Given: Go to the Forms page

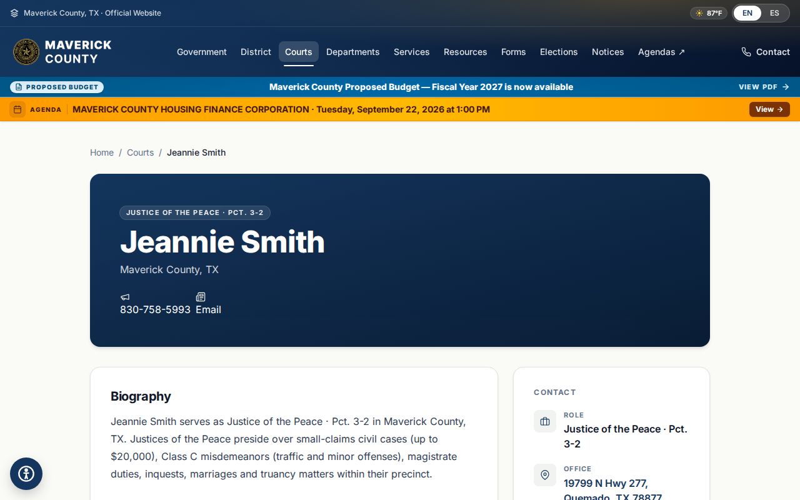Looking at the screenshot, I should click(514, 52).
